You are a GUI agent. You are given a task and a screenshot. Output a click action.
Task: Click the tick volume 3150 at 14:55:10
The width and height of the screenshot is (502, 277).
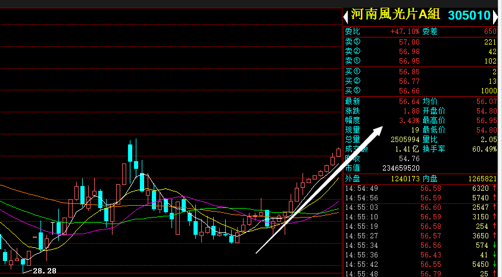point(481,217)
